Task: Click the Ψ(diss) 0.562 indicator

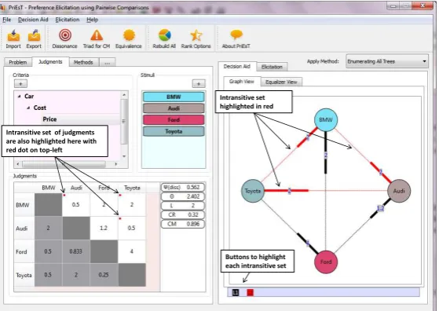Action: (x=183, y=187)
